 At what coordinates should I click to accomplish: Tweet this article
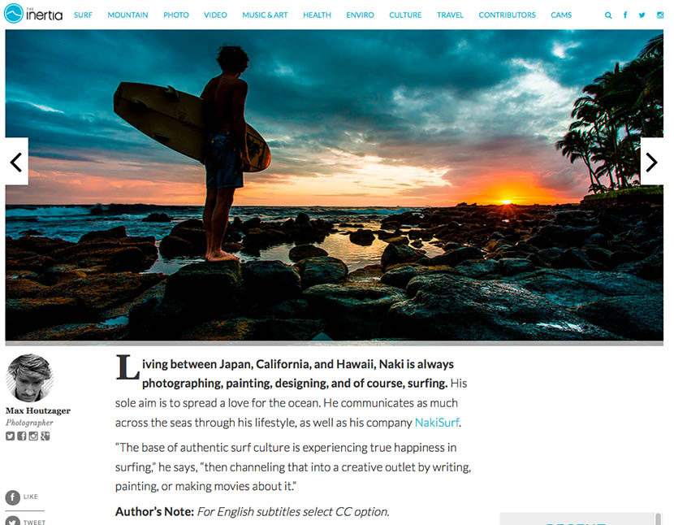click(25, 521)
